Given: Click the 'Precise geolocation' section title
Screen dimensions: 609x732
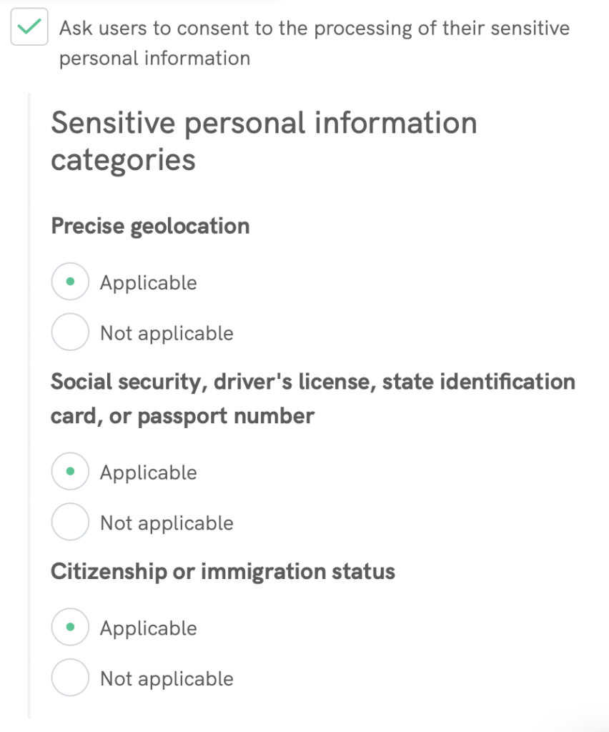Looking at the screenshot, I should 150,227.
